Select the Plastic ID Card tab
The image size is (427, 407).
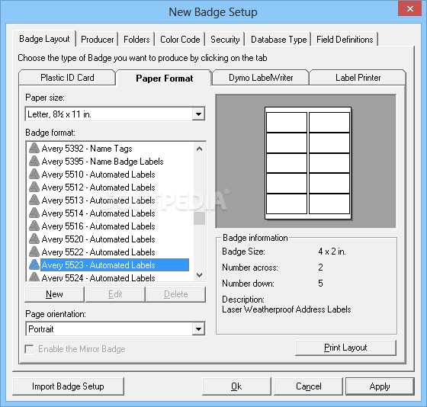67,78
